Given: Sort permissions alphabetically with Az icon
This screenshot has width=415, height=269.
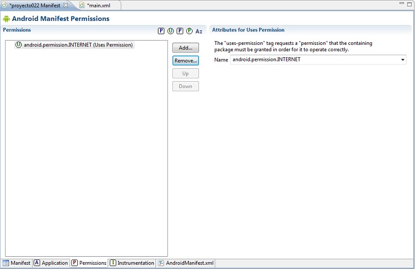Looking at the screenshot, I should pyautogui.click(x=199, y=31).
